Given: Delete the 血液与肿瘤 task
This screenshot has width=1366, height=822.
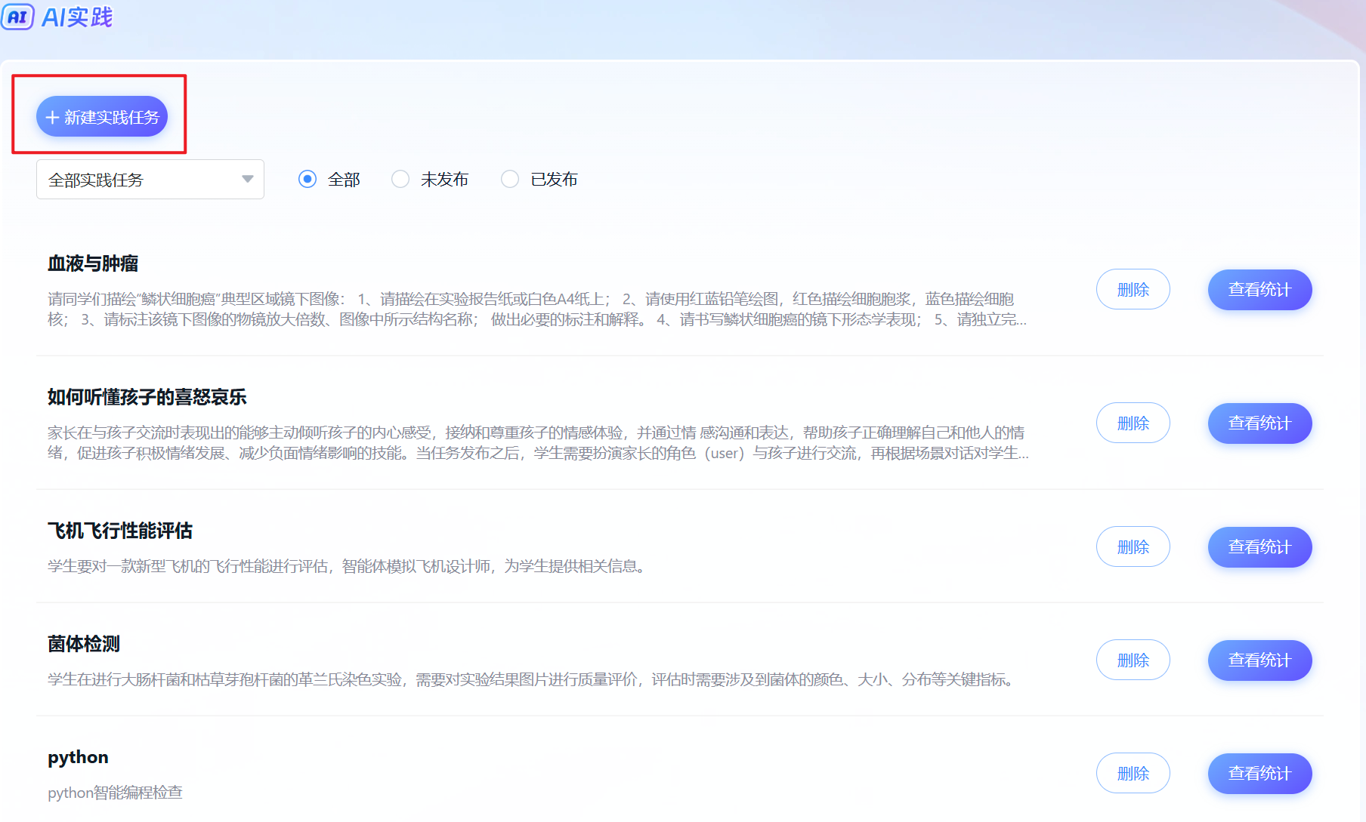Looking at the screenshot, I should click(1133, 290).
